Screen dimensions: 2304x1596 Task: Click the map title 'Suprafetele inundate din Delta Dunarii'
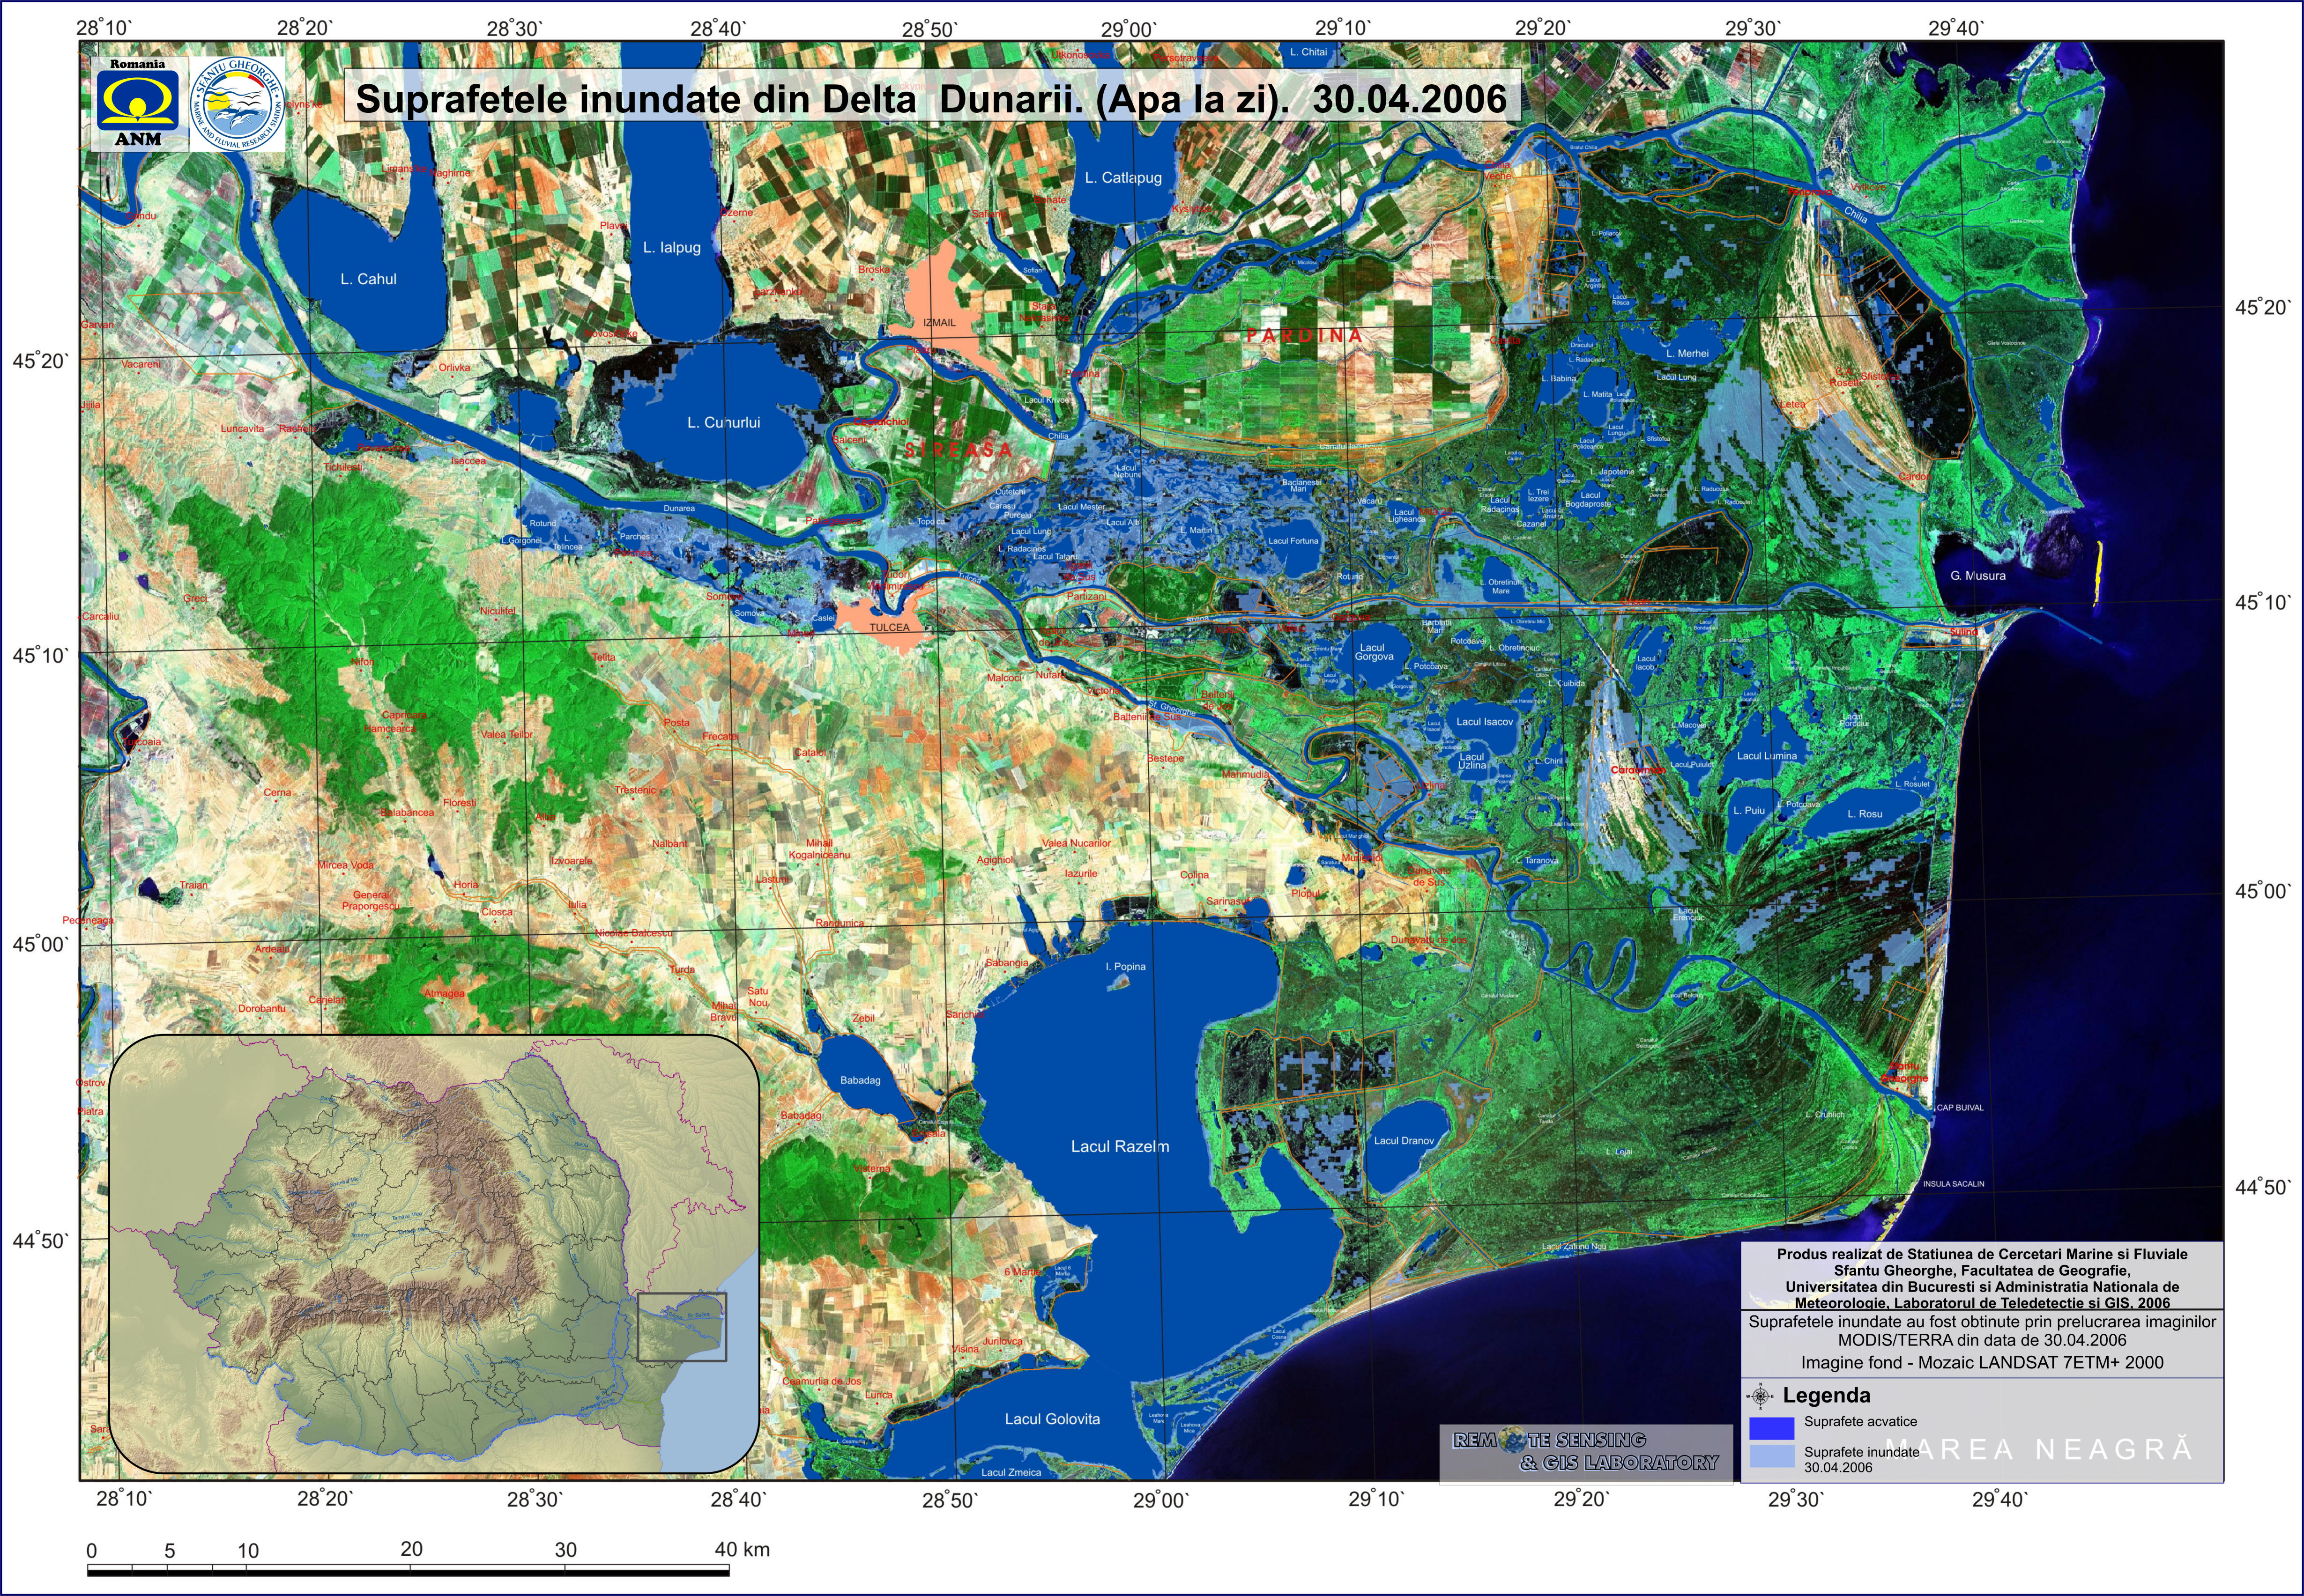(x=931, y=98)
